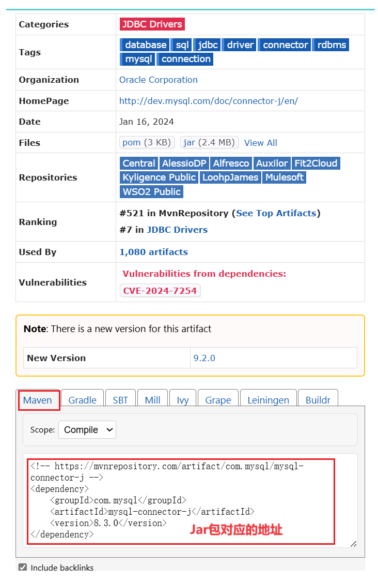This screenshot has width=378, height=582.
Task: Select the driver tag
Action: click(x=240, y=45)
